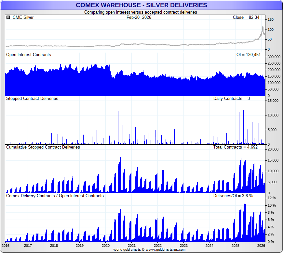Select the 2016 label on the time axis
This screenshot has width=283, height=253.
click(x=6, y=246)
